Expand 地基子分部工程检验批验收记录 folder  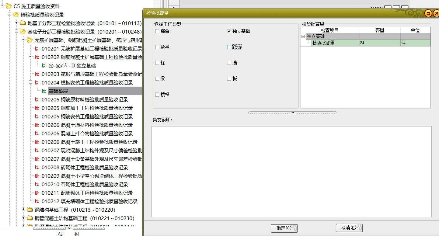click(x=16, y=22)
